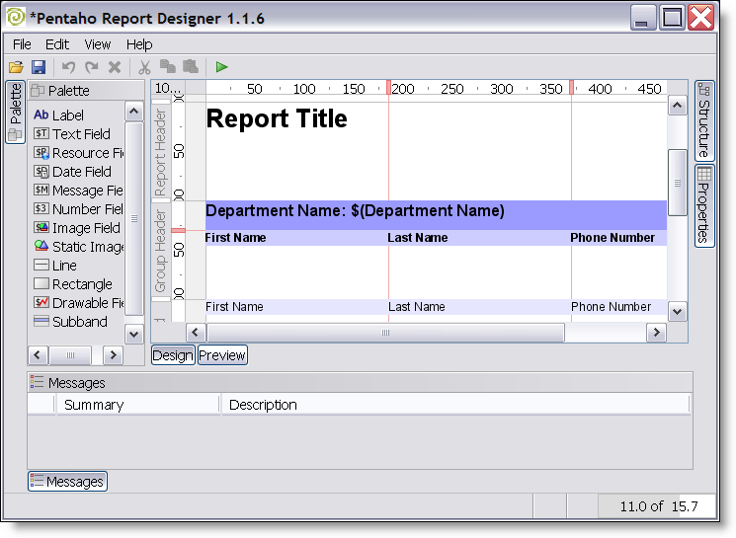Click the design canvas scroll up arrow

677,106
